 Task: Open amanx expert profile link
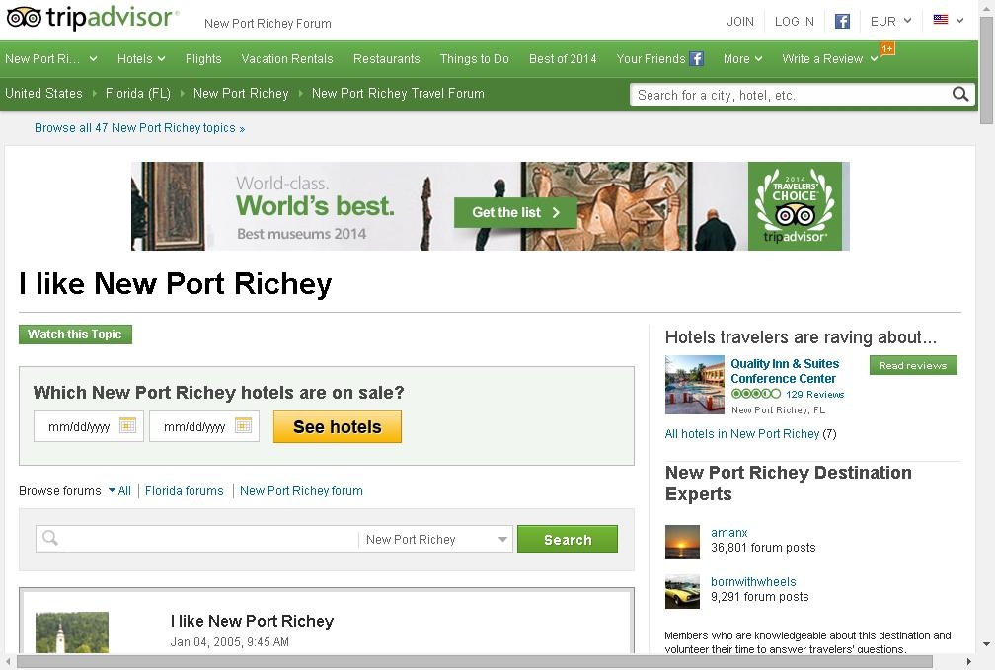pos(729,532)
